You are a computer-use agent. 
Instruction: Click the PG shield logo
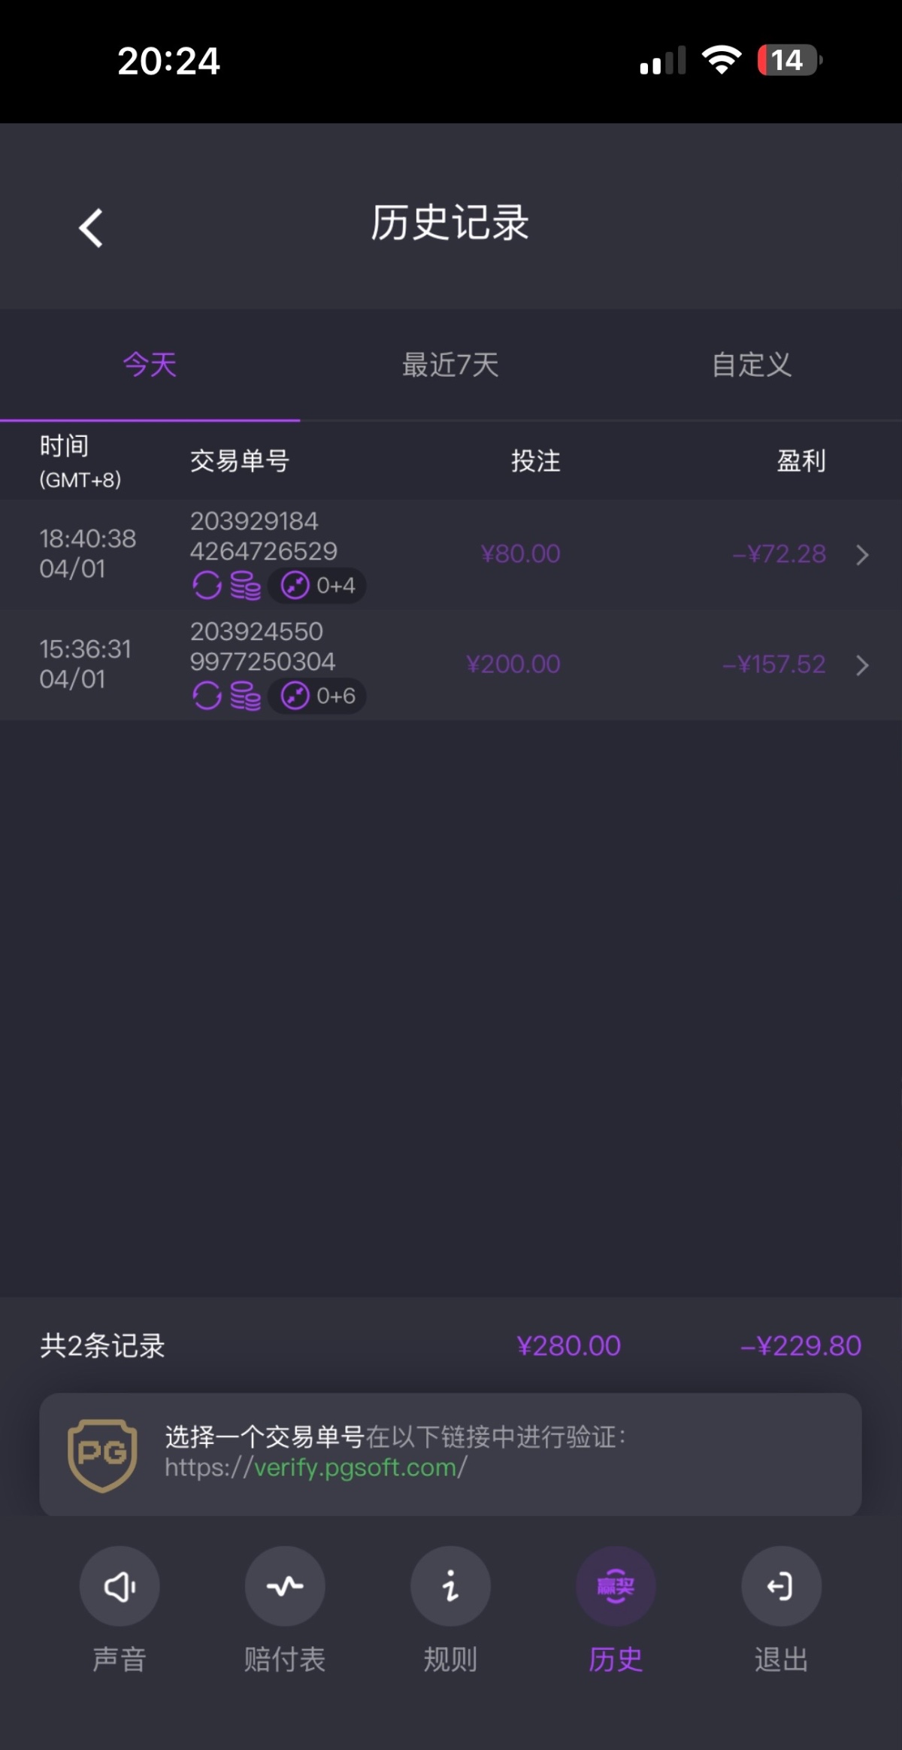[x=102, y=1454]
